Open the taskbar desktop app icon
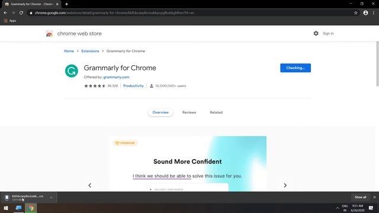379x213 pixels. click(x=18, y=208)
